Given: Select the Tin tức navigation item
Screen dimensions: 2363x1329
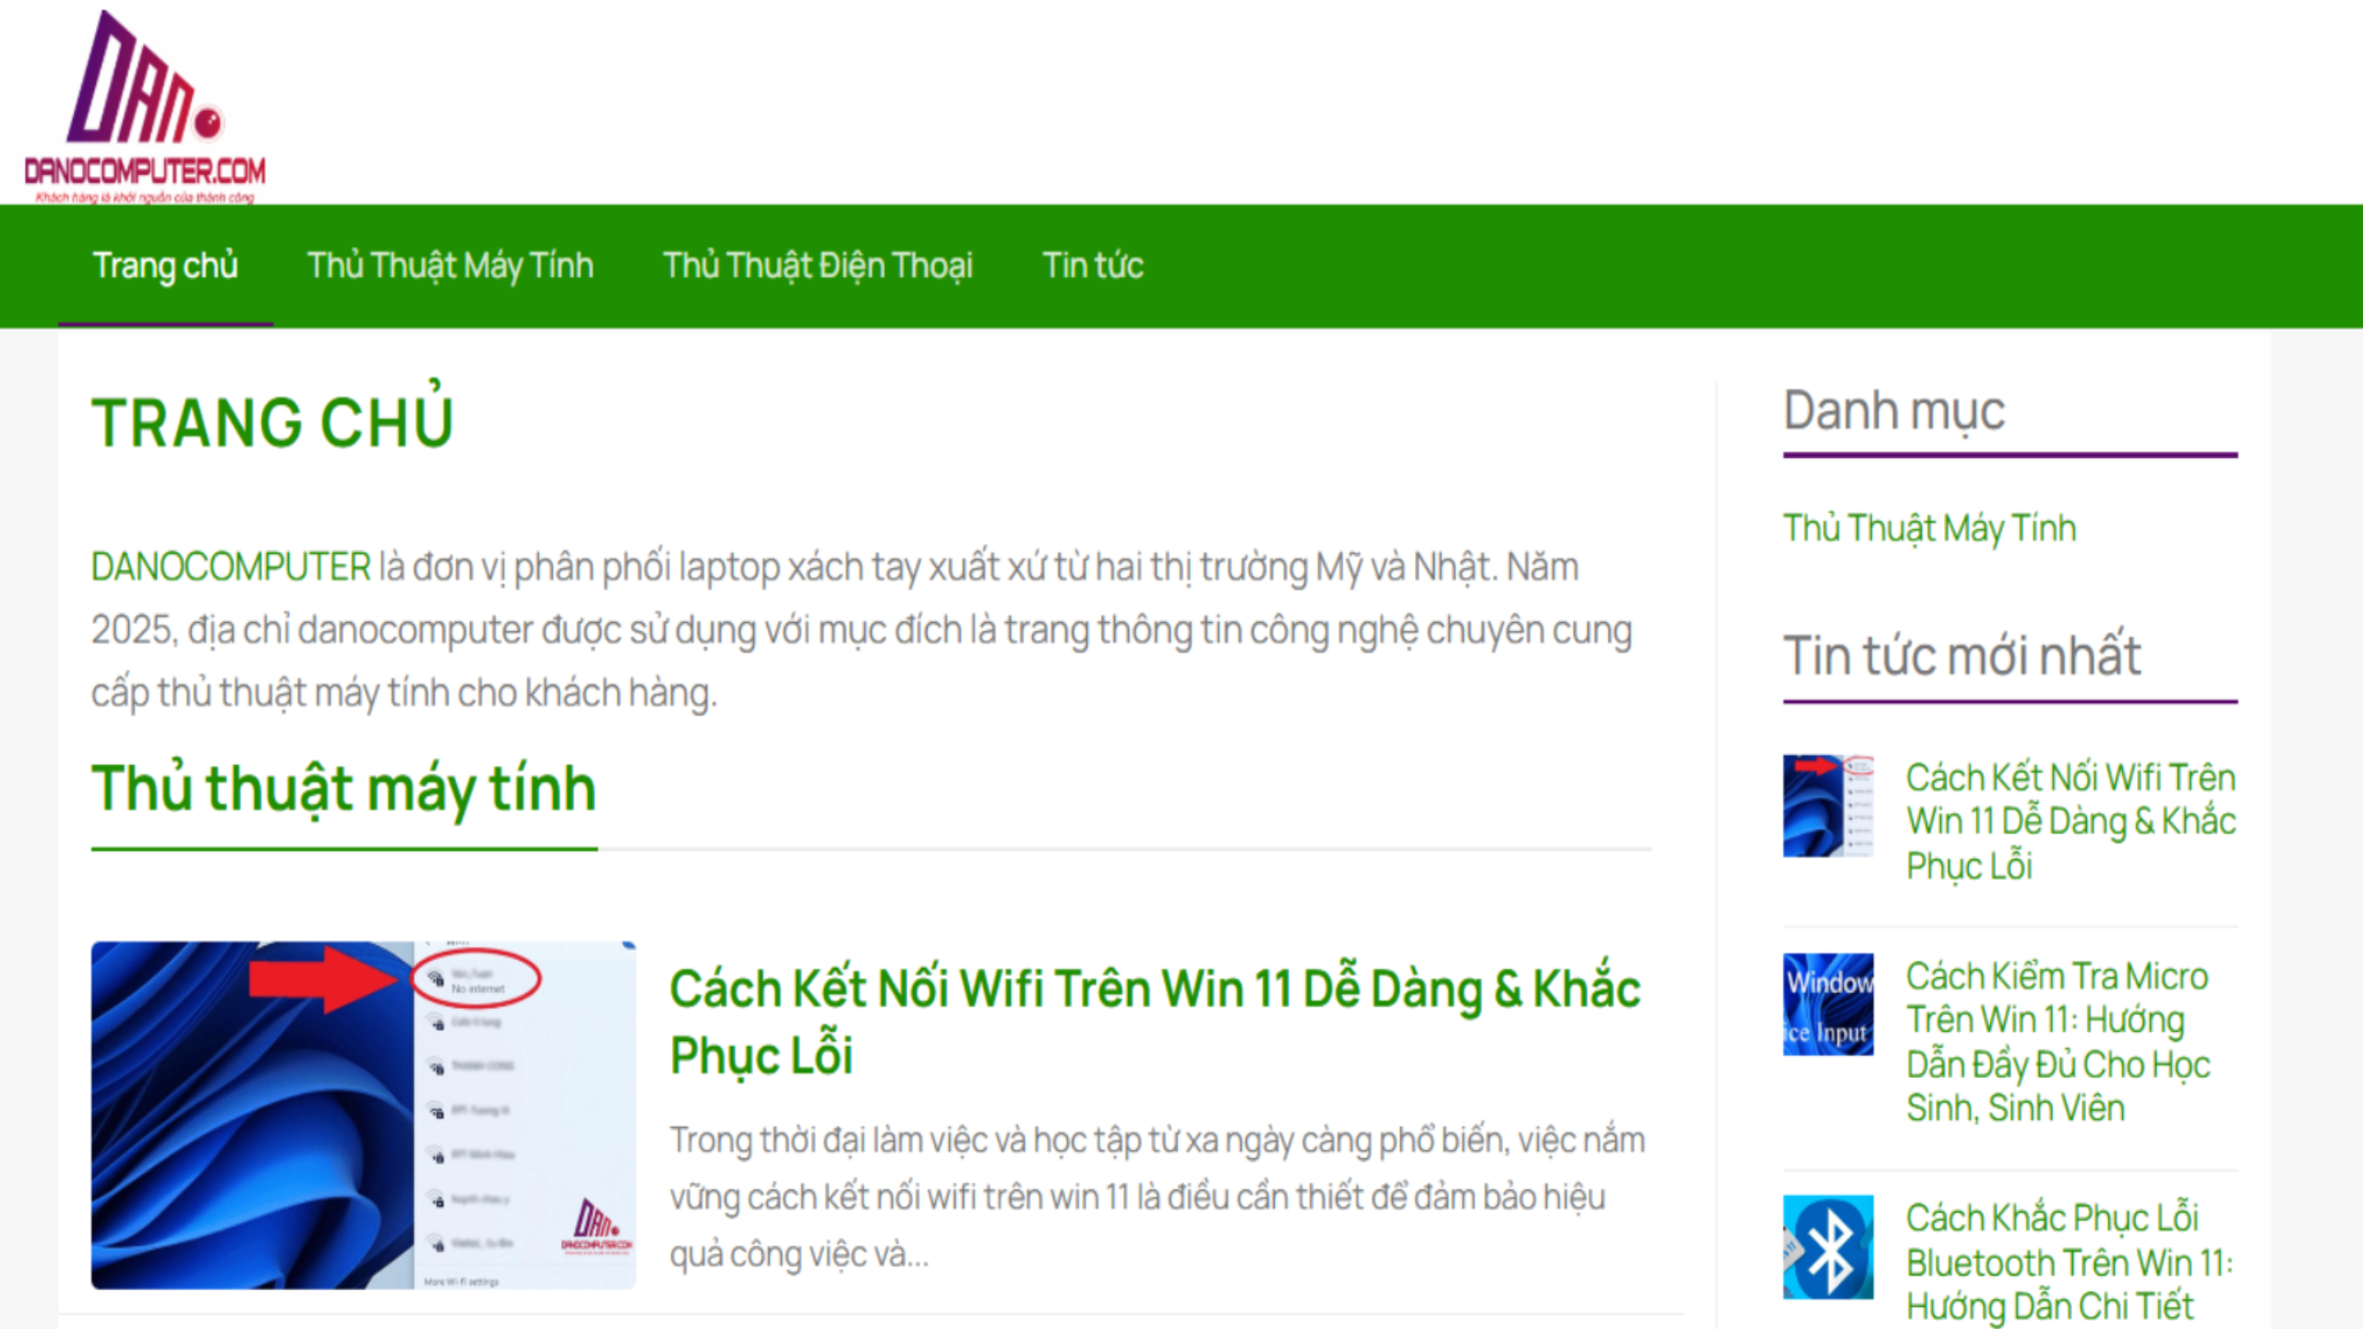Looking at the screenshot, I should tap(1093, 266).
